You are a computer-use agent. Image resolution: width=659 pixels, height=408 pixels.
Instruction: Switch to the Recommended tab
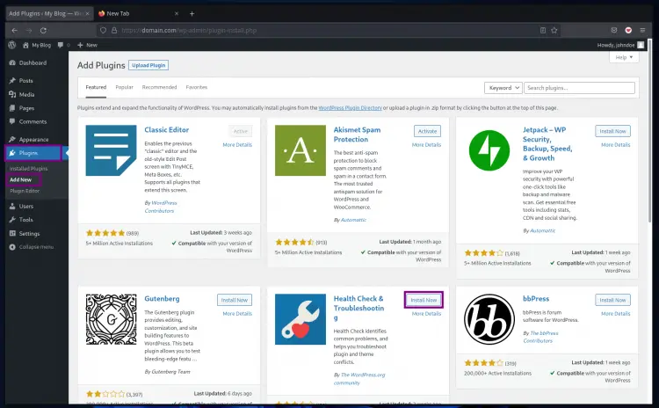point(159,87)
